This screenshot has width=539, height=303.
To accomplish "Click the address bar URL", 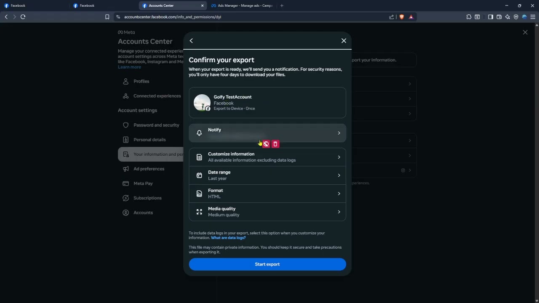I will click(x=173, y=17).
